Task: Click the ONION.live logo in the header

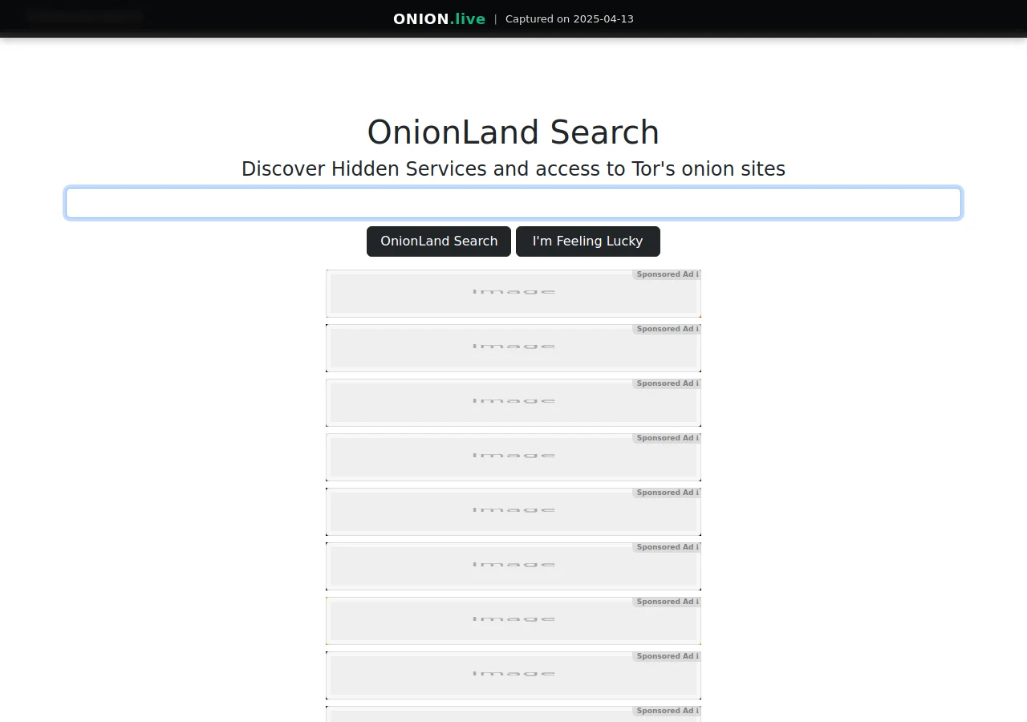Action: (x=438, y=18)
